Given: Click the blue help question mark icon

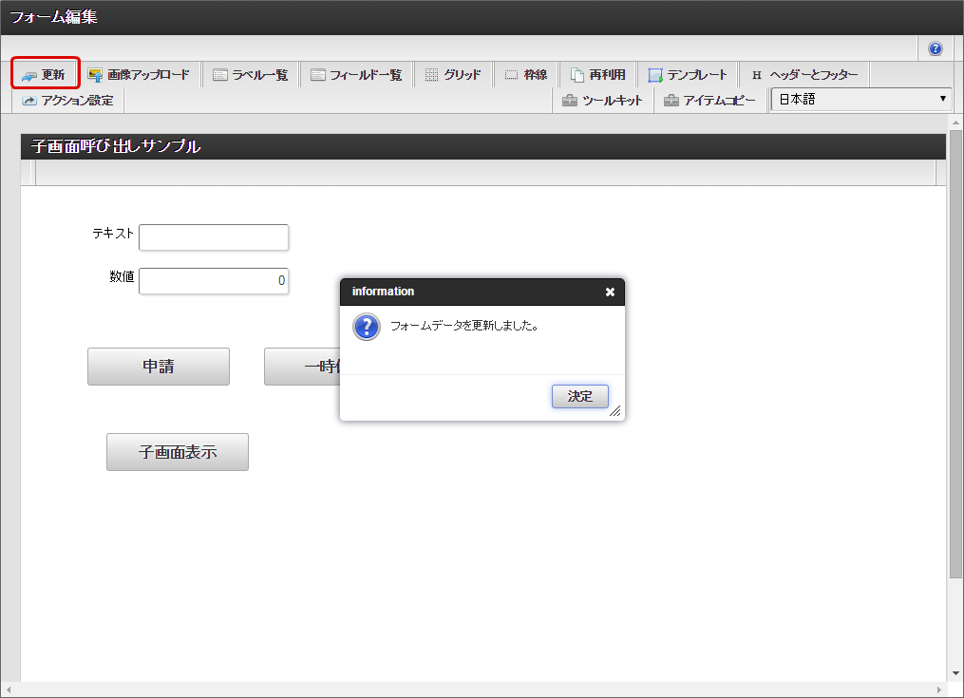Looking at the screenshot, I should (936, 48).
